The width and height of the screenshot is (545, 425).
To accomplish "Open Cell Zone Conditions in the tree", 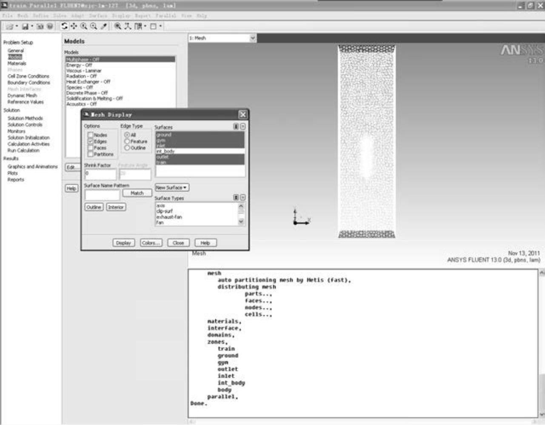I will click(x=28, y=76).
